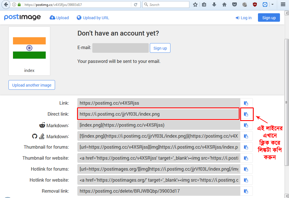Click the Sign up button beside E-mail
Screen dimensions: 289x198
click(160, 48)
